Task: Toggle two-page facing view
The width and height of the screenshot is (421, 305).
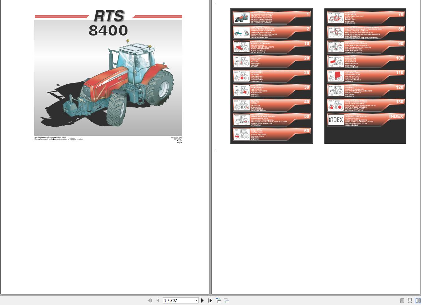Action: pos(418,300)
